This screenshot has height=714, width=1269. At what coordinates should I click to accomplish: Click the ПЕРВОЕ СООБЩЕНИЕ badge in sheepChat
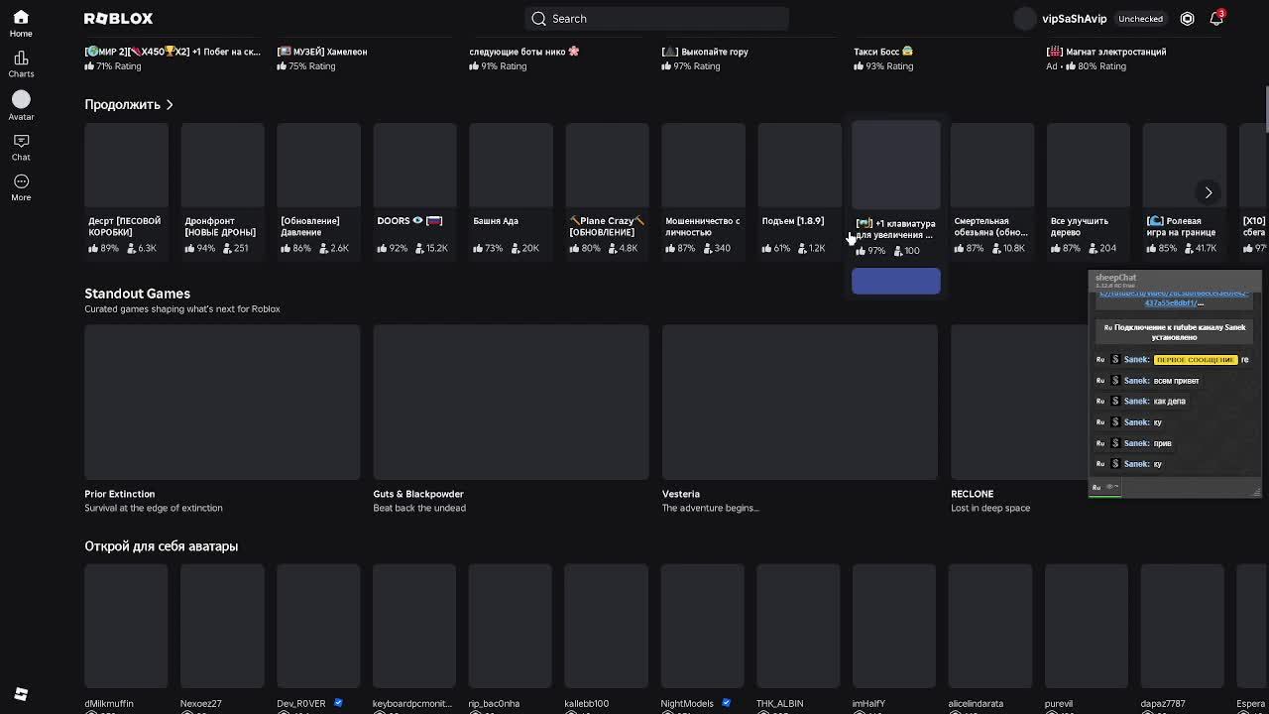1196,360
